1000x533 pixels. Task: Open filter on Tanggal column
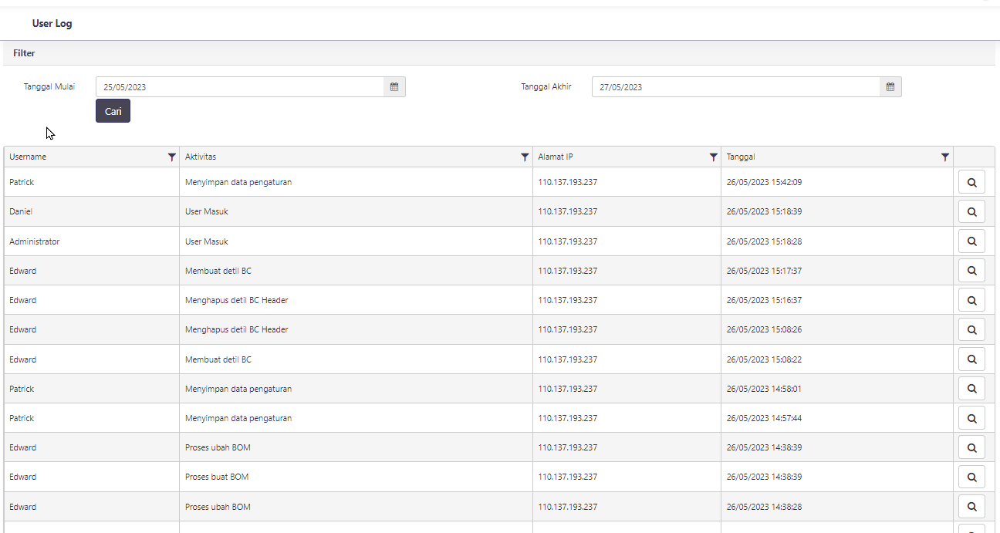(945, 157)
